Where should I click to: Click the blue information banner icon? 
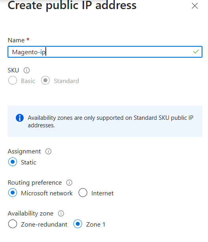click(x=20, y=118)
